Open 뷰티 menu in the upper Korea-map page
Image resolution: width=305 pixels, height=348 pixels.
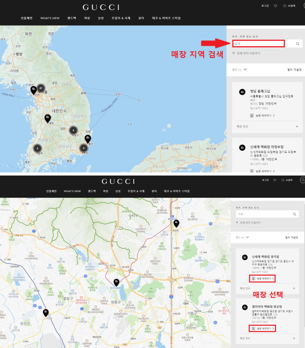(x=141, y=18)
